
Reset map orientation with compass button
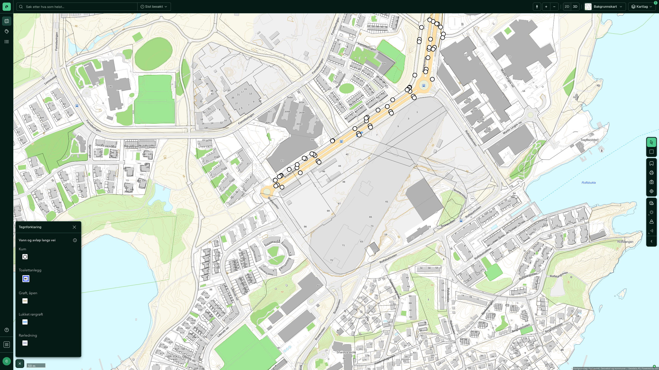537,7
